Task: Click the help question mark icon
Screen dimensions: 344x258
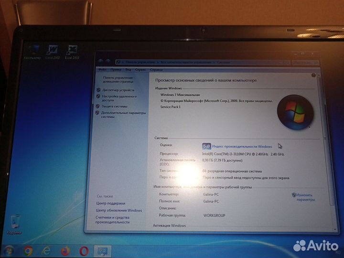Action: coord(313,75)
